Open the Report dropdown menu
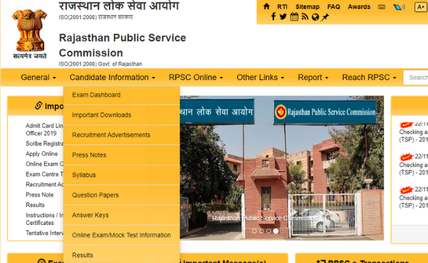The width and height of the screenshot is (428, 263). [x=313, y=78]
